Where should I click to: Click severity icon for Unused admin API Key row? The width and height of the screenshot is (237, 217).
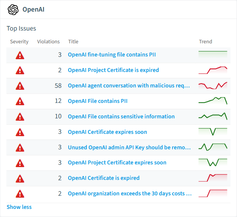click(20, 148)
